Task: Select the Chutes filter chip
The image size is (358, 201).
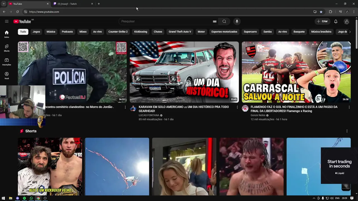Action: (x=158, y=32)
